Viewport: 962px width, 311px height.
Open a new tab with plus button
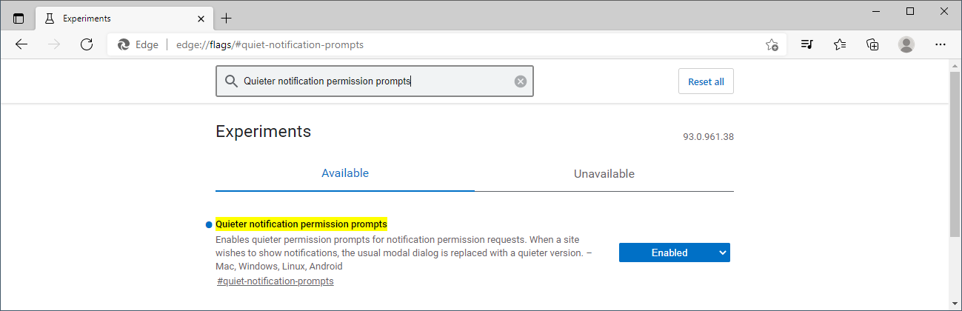[x=227, y=19]
